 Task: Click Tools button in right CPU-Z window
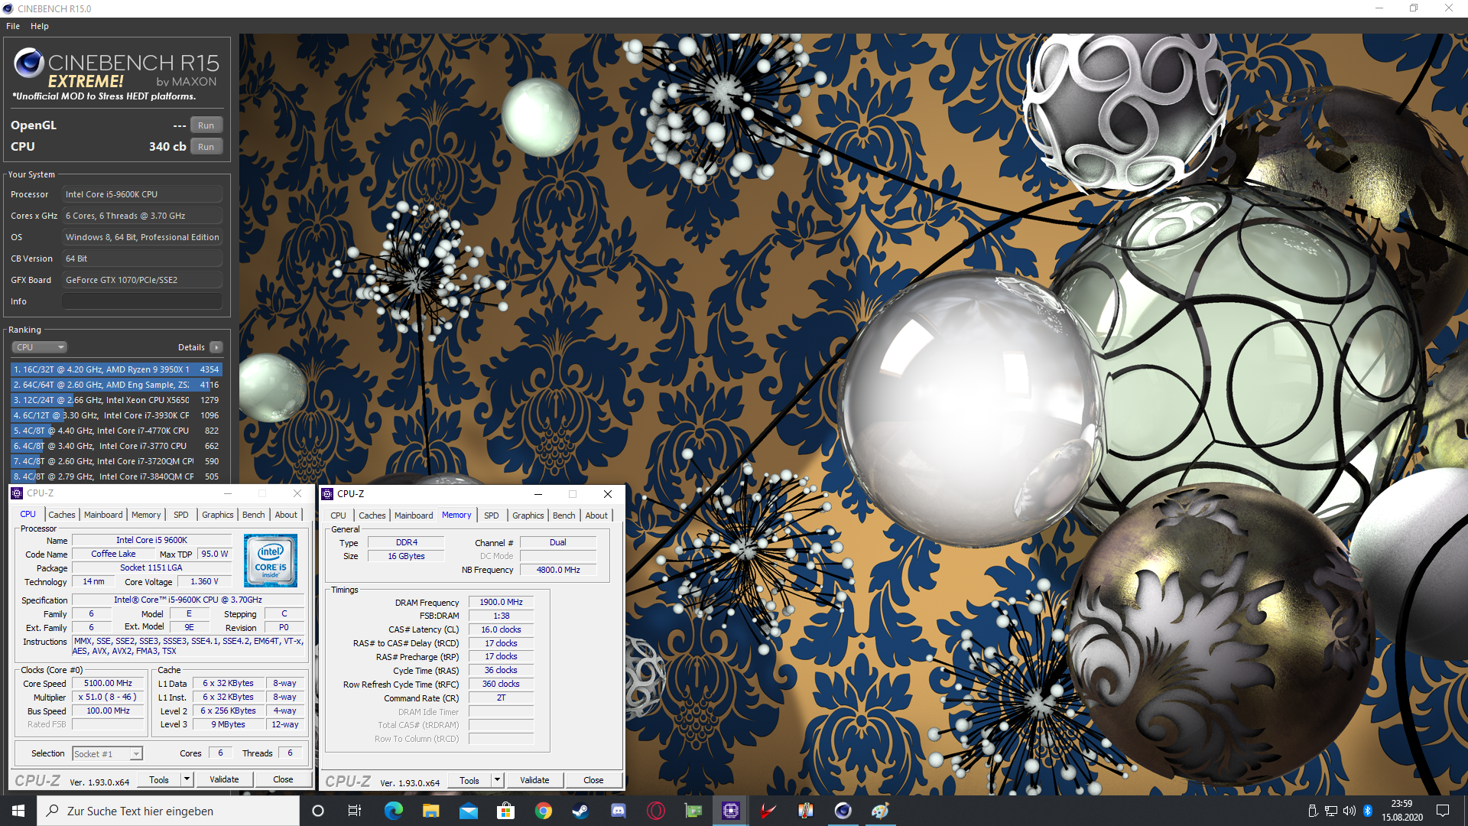(469, 780)
